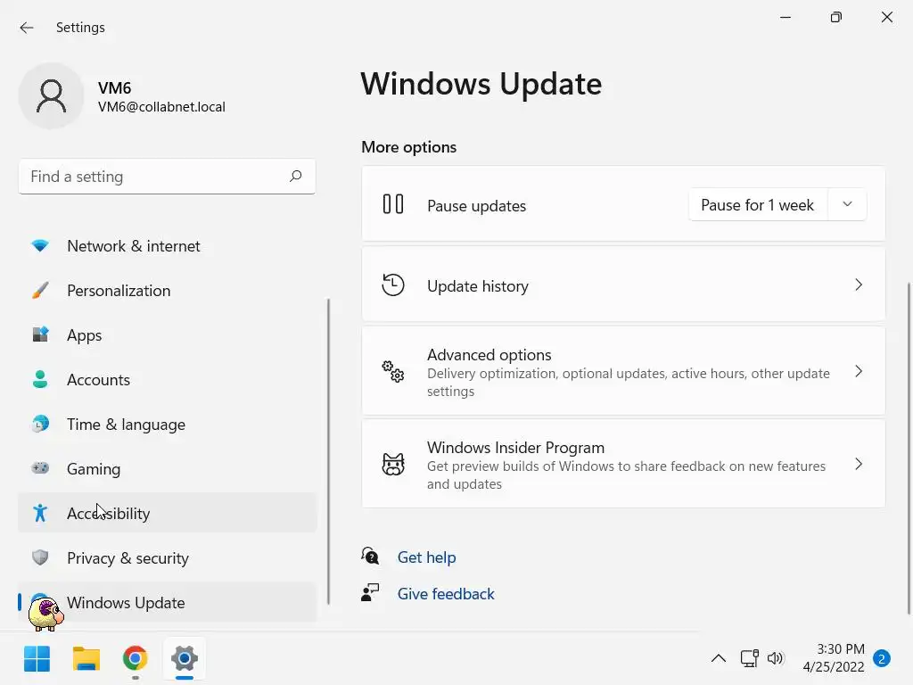913x685 pixels.
Task: Select Accounts in sidebar
Action: coord(167,379)
